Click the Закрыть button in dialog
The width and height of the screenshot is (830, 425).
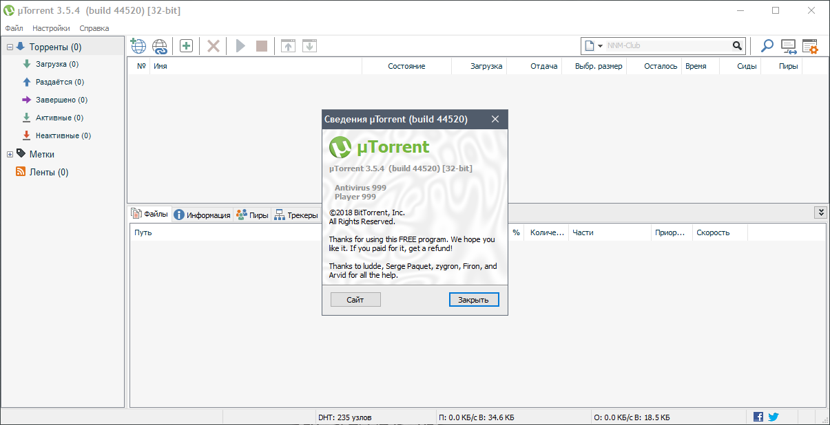click(473, 300)
